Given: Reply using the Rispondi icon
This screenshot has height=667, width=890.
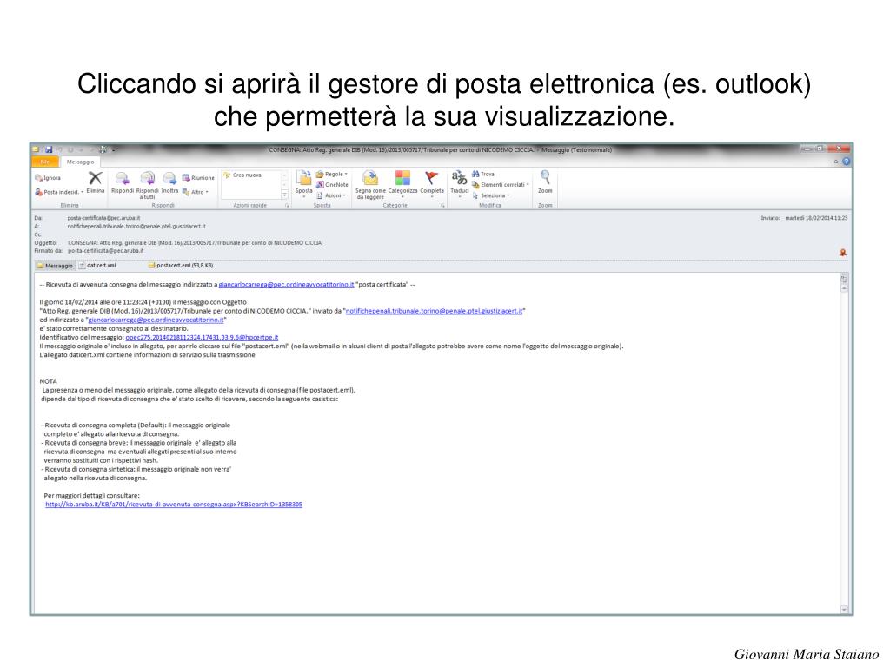Looking at the screenshot, I should [x=122, y=182].
